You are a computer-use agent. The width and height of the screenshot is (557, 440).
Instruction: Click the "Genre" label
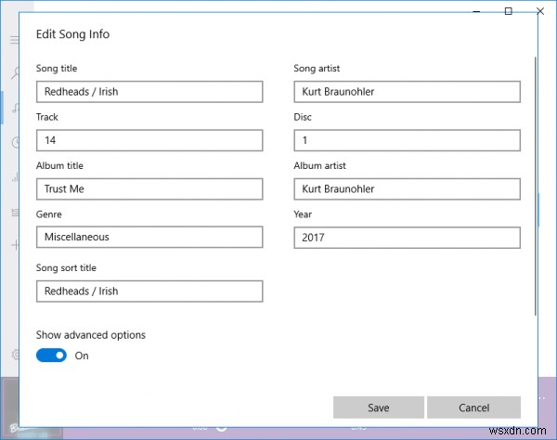tap(48, 214)
